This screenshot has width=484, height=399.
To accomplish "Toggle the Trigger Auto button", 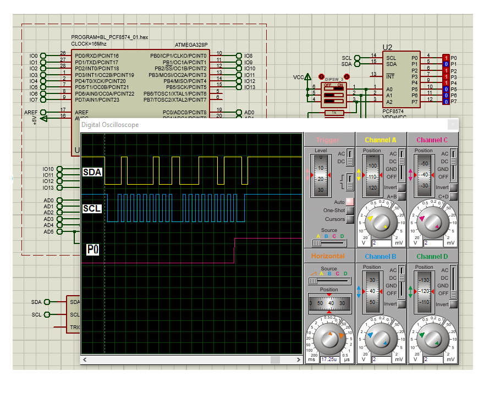I will point(350,202).
